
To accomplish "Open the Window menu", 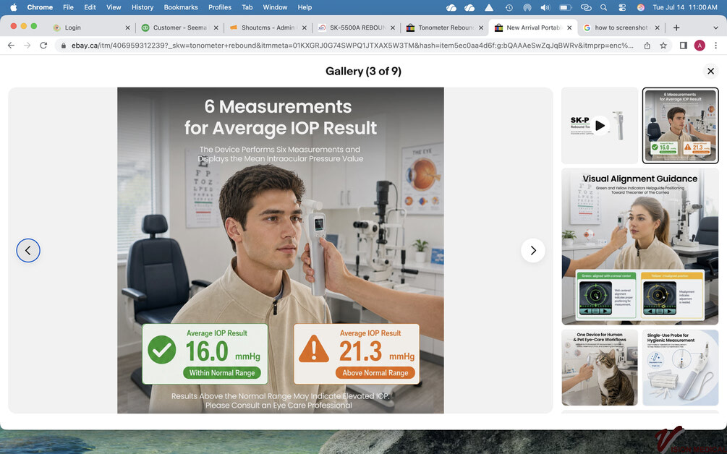I will pyautogui.click(x=275, y=7).
